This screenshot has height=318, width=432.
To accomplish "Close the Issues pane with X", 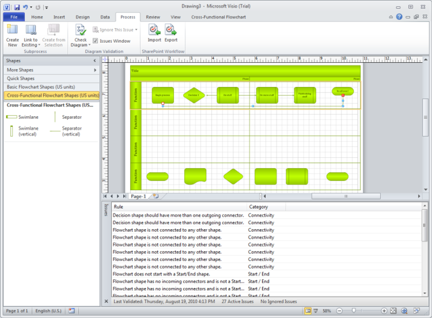I will (x=106, y=301).
